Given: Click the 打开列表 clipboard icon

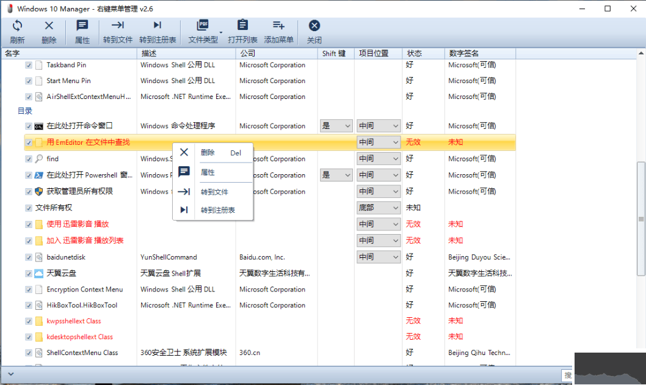Looking at the screenshot, I should point(242,26).
